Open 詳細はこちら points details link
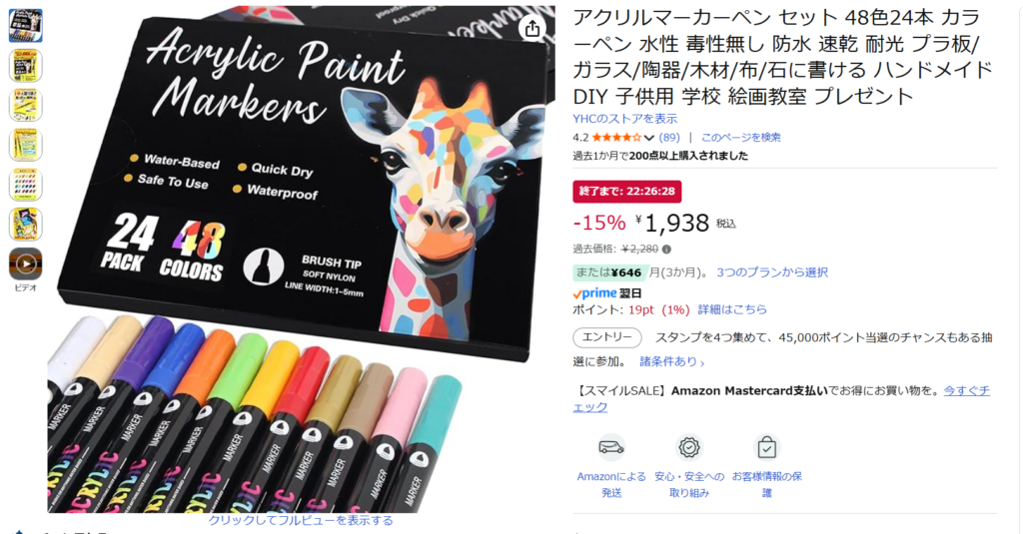Image resolution: width=1023 pixels, height=534 pixels. pos(732,309)
